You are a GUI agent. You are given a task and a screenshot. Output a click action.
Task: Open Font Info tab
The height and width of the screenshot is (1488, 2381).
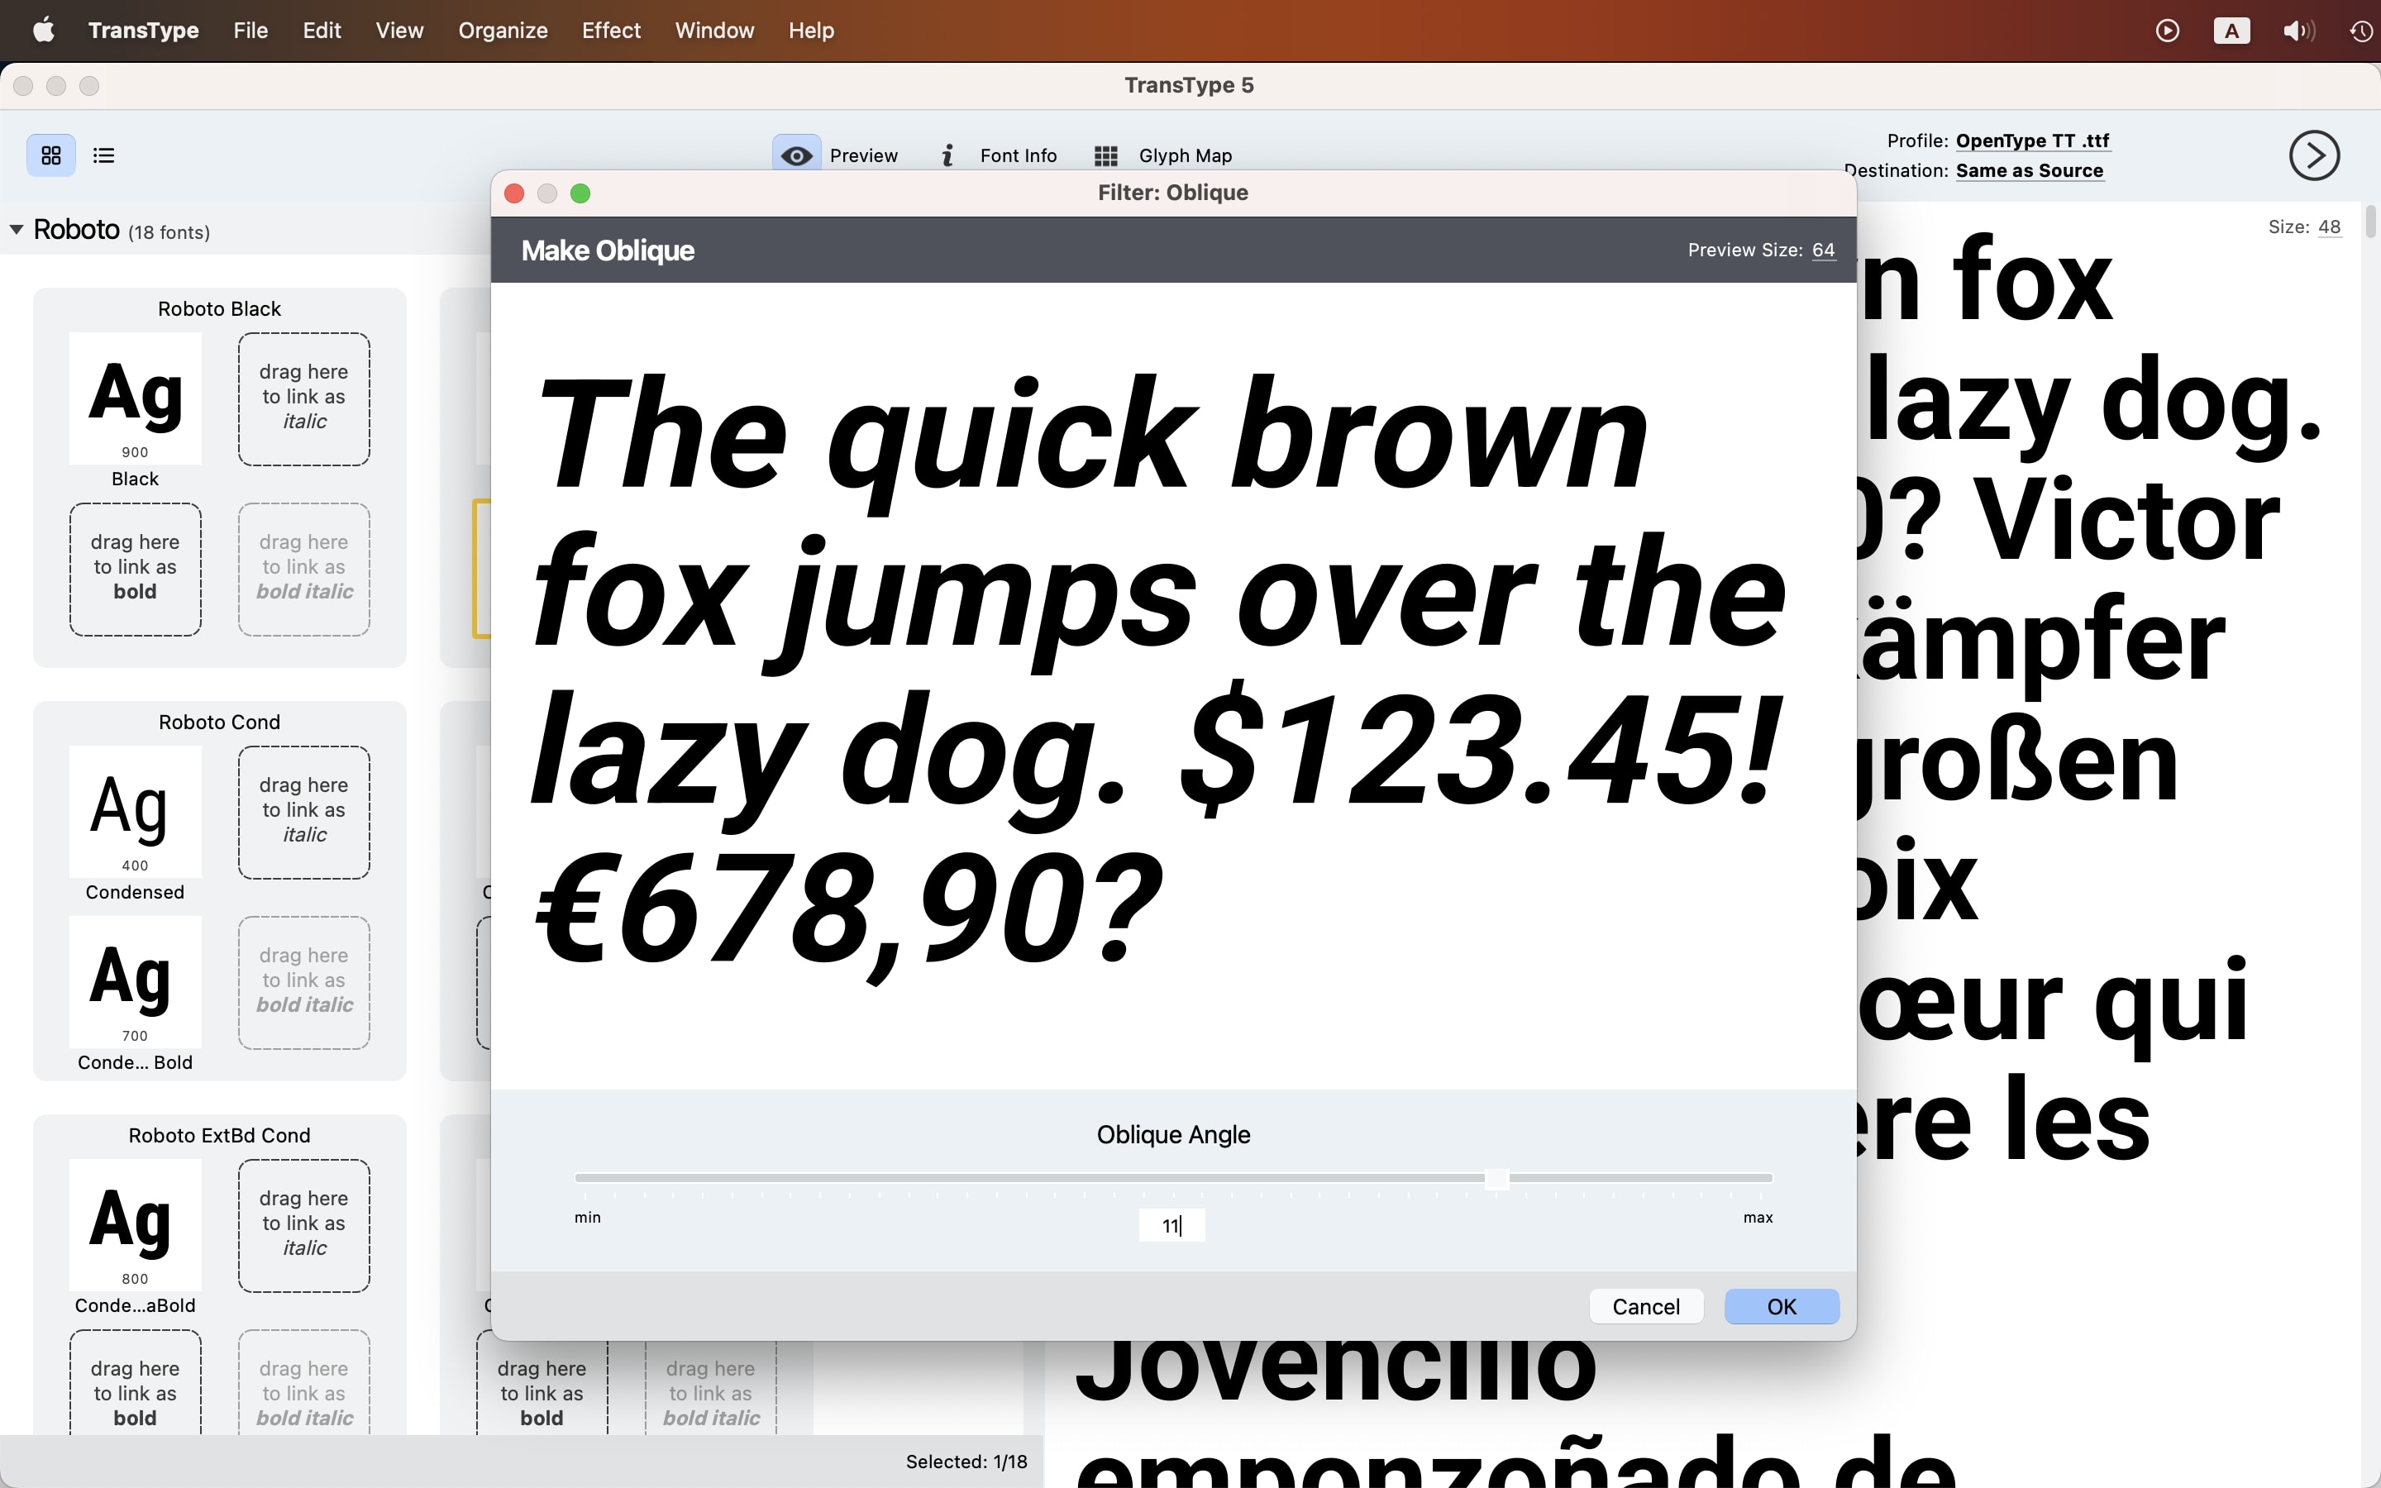click(999, 155)
